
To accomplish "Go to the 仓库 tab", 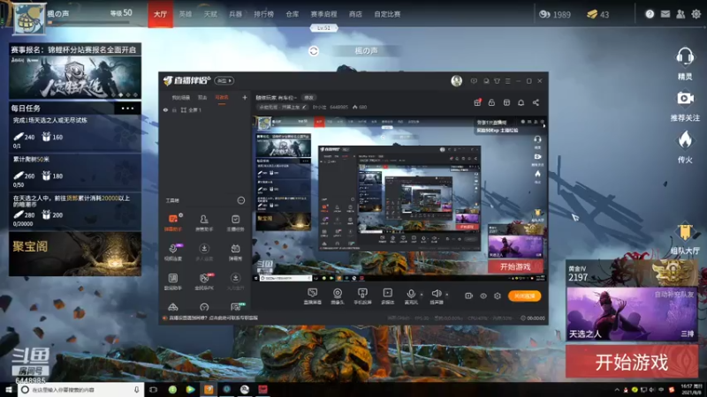I will coord(293,14).
